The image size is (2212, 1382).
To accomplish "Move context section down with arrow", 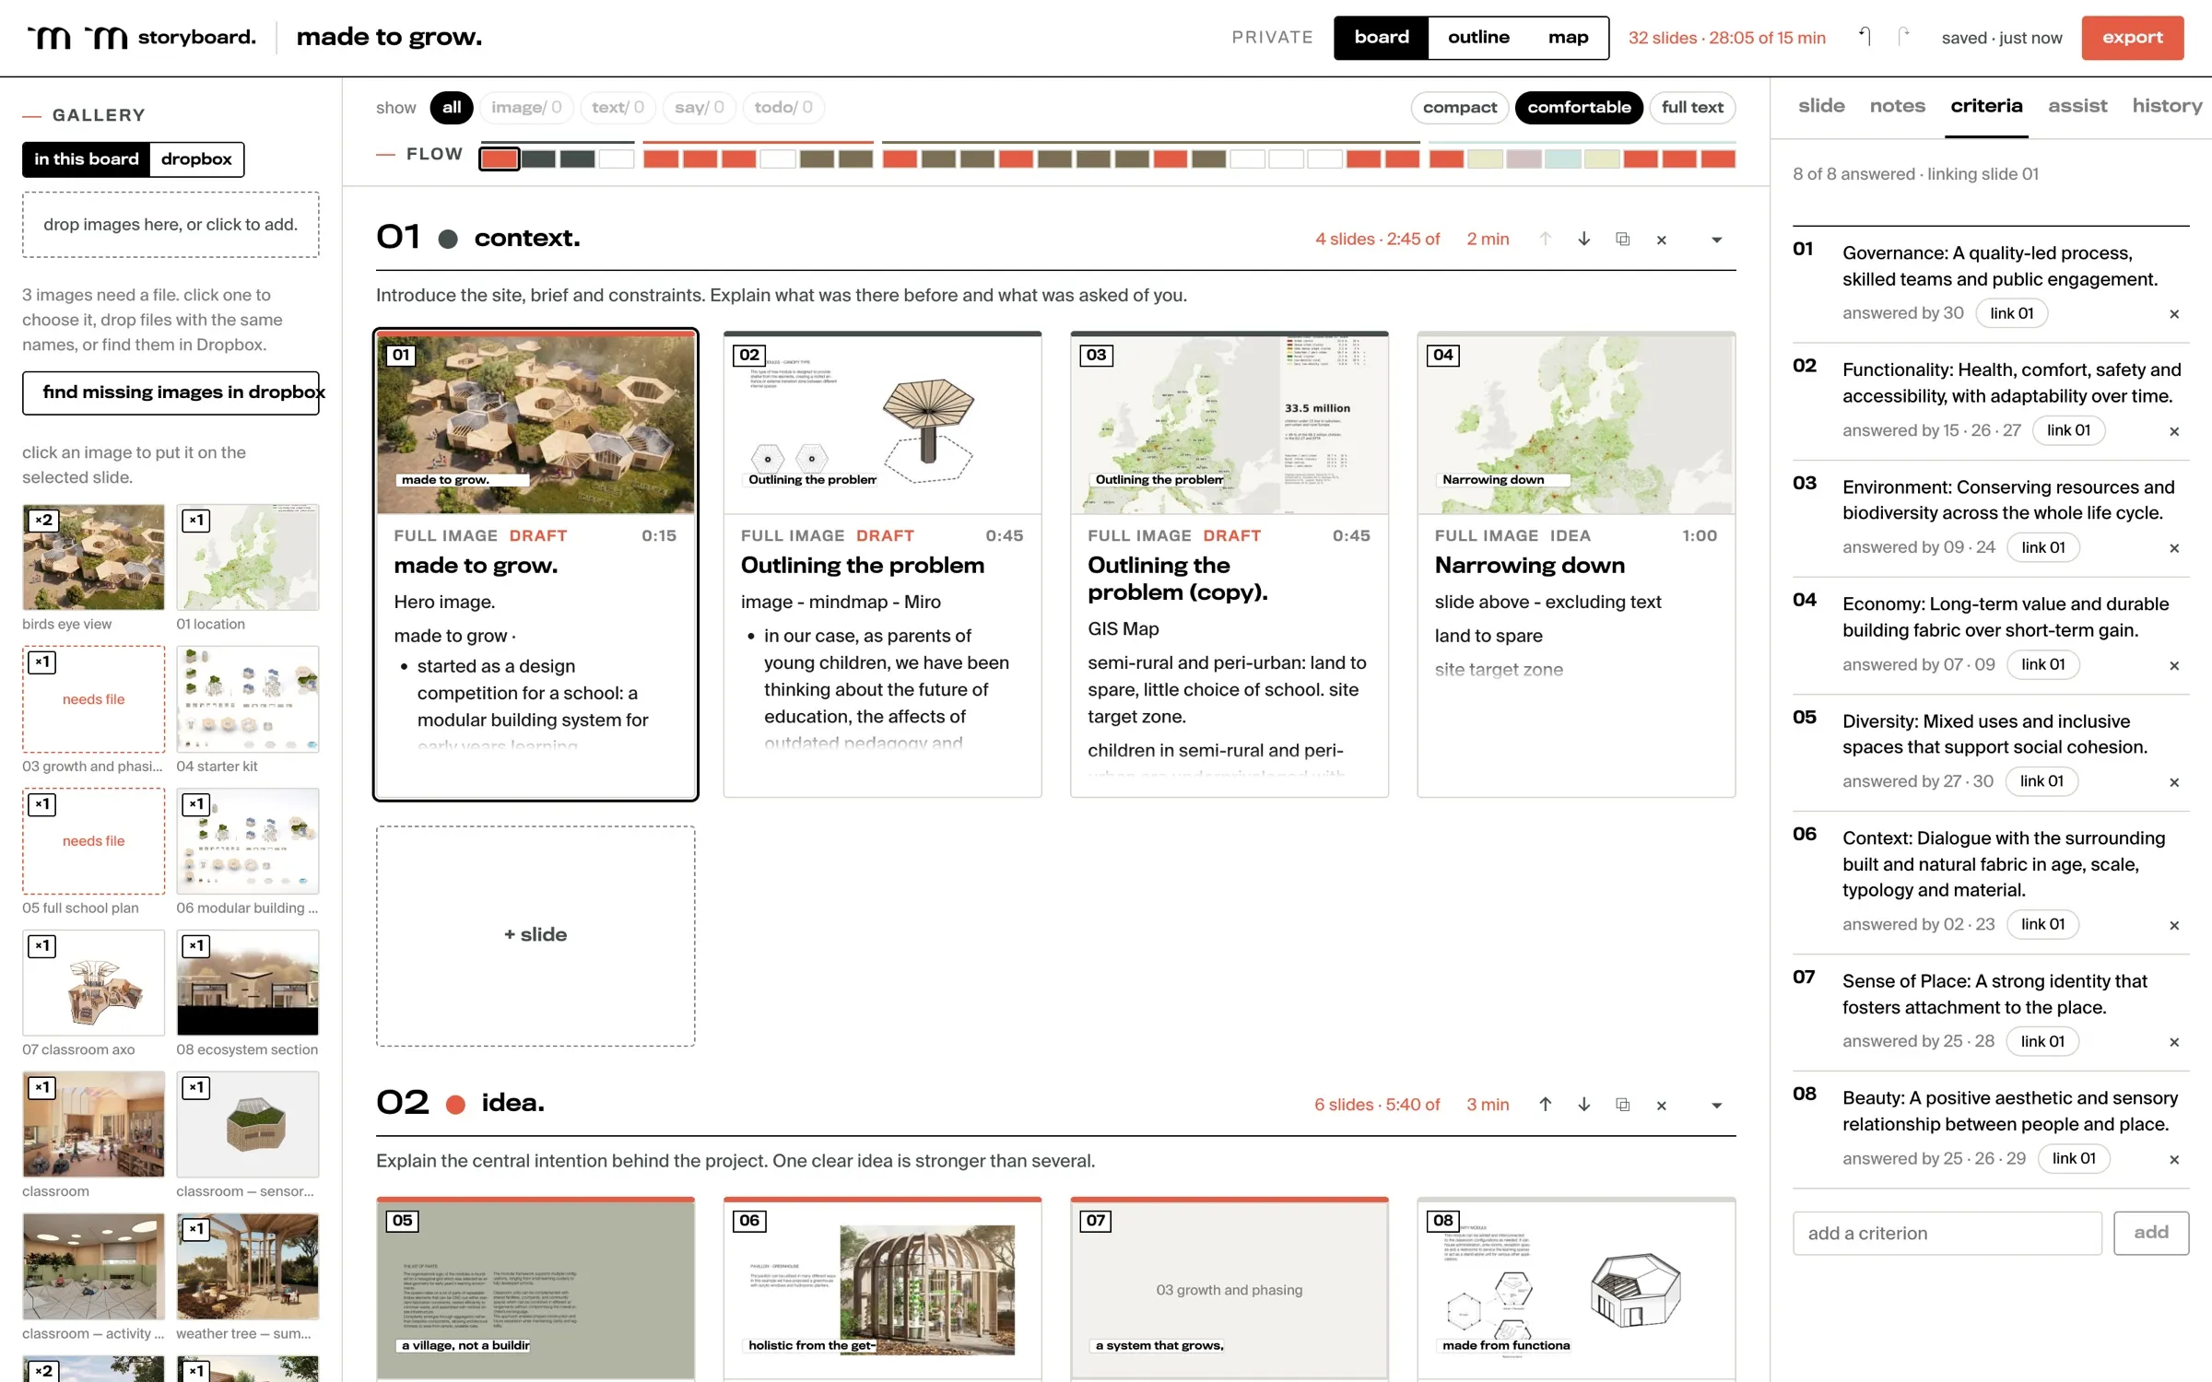I will pyautogui.click(x=1583, y=239).
